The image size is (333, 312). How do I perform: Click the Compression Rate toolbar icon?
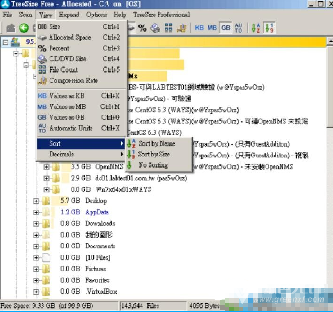pos(182,28)
